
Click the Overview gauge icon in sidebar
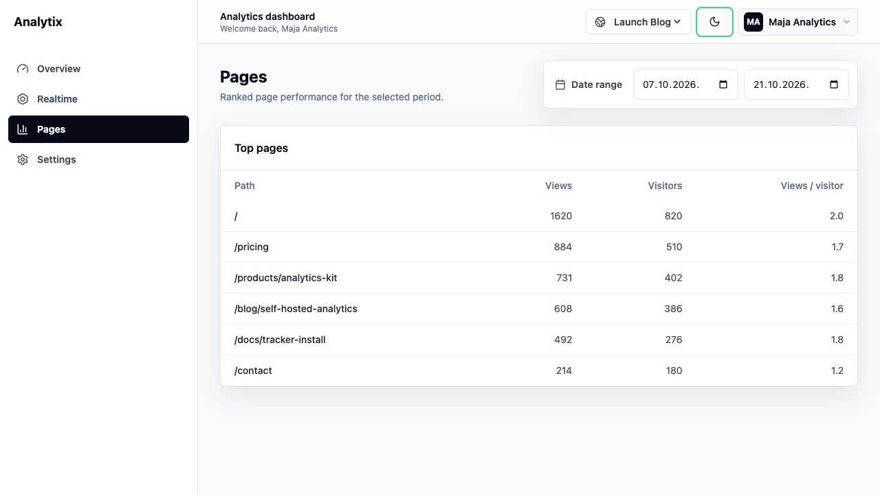[23, 69]
